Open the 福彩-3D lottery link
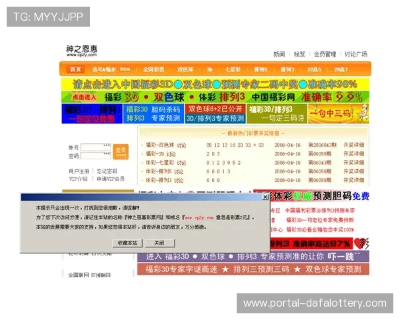 click(x=155, y=154)
